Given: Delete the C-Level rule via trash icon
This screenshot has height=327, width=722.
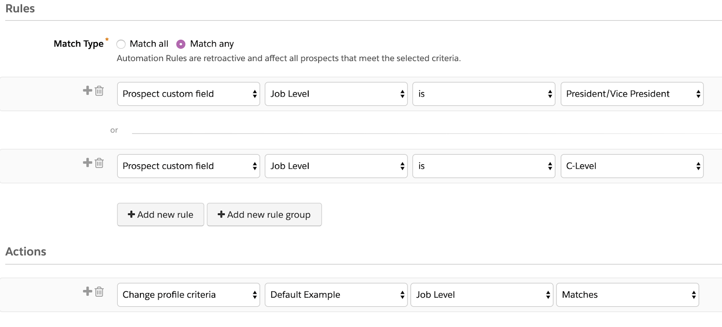Looking at the screenshot, I should click(x=99, y=163).
